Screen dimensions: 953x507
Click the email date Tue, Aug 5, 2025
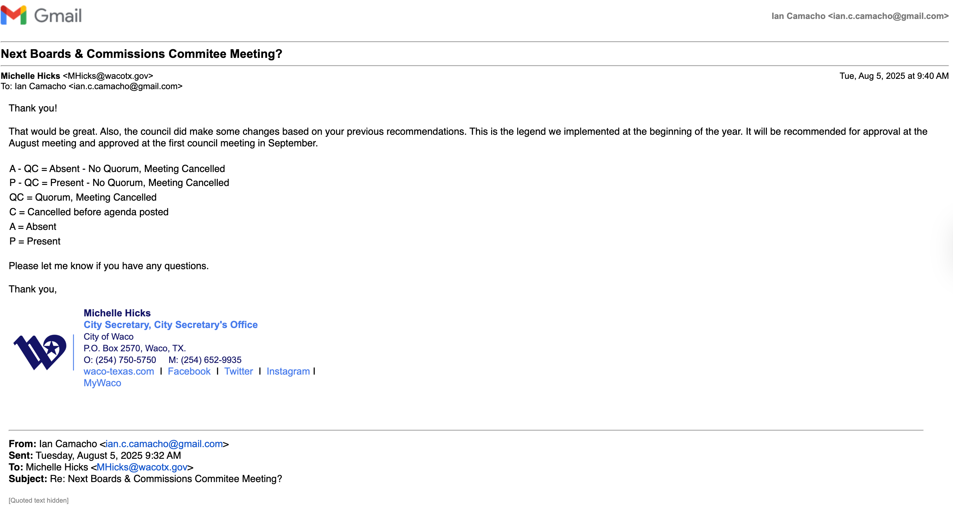click(x=893, y=76)
